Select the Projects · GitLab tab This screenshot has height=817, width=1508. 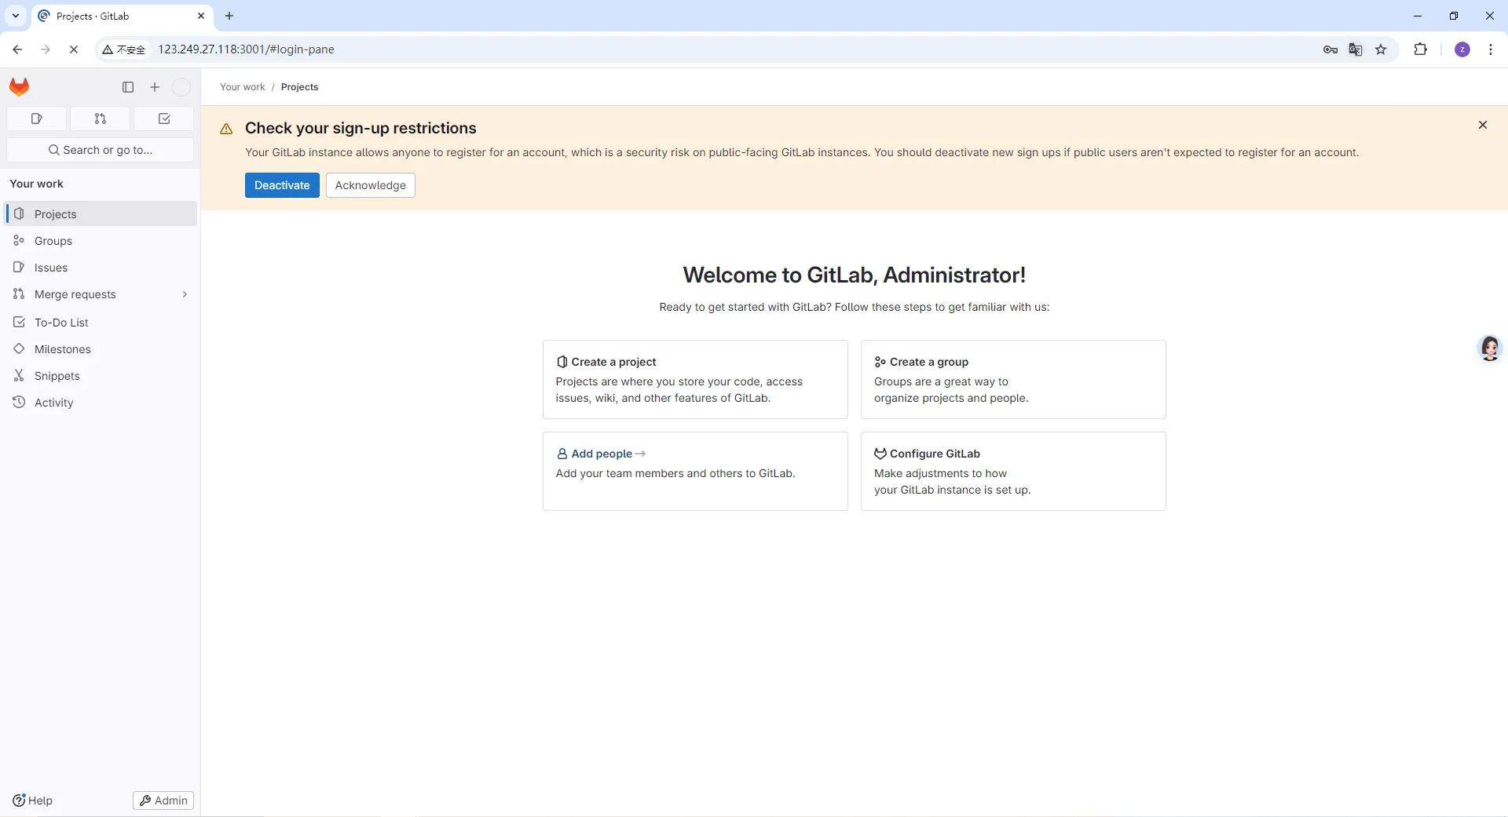(x=122, y=16)
